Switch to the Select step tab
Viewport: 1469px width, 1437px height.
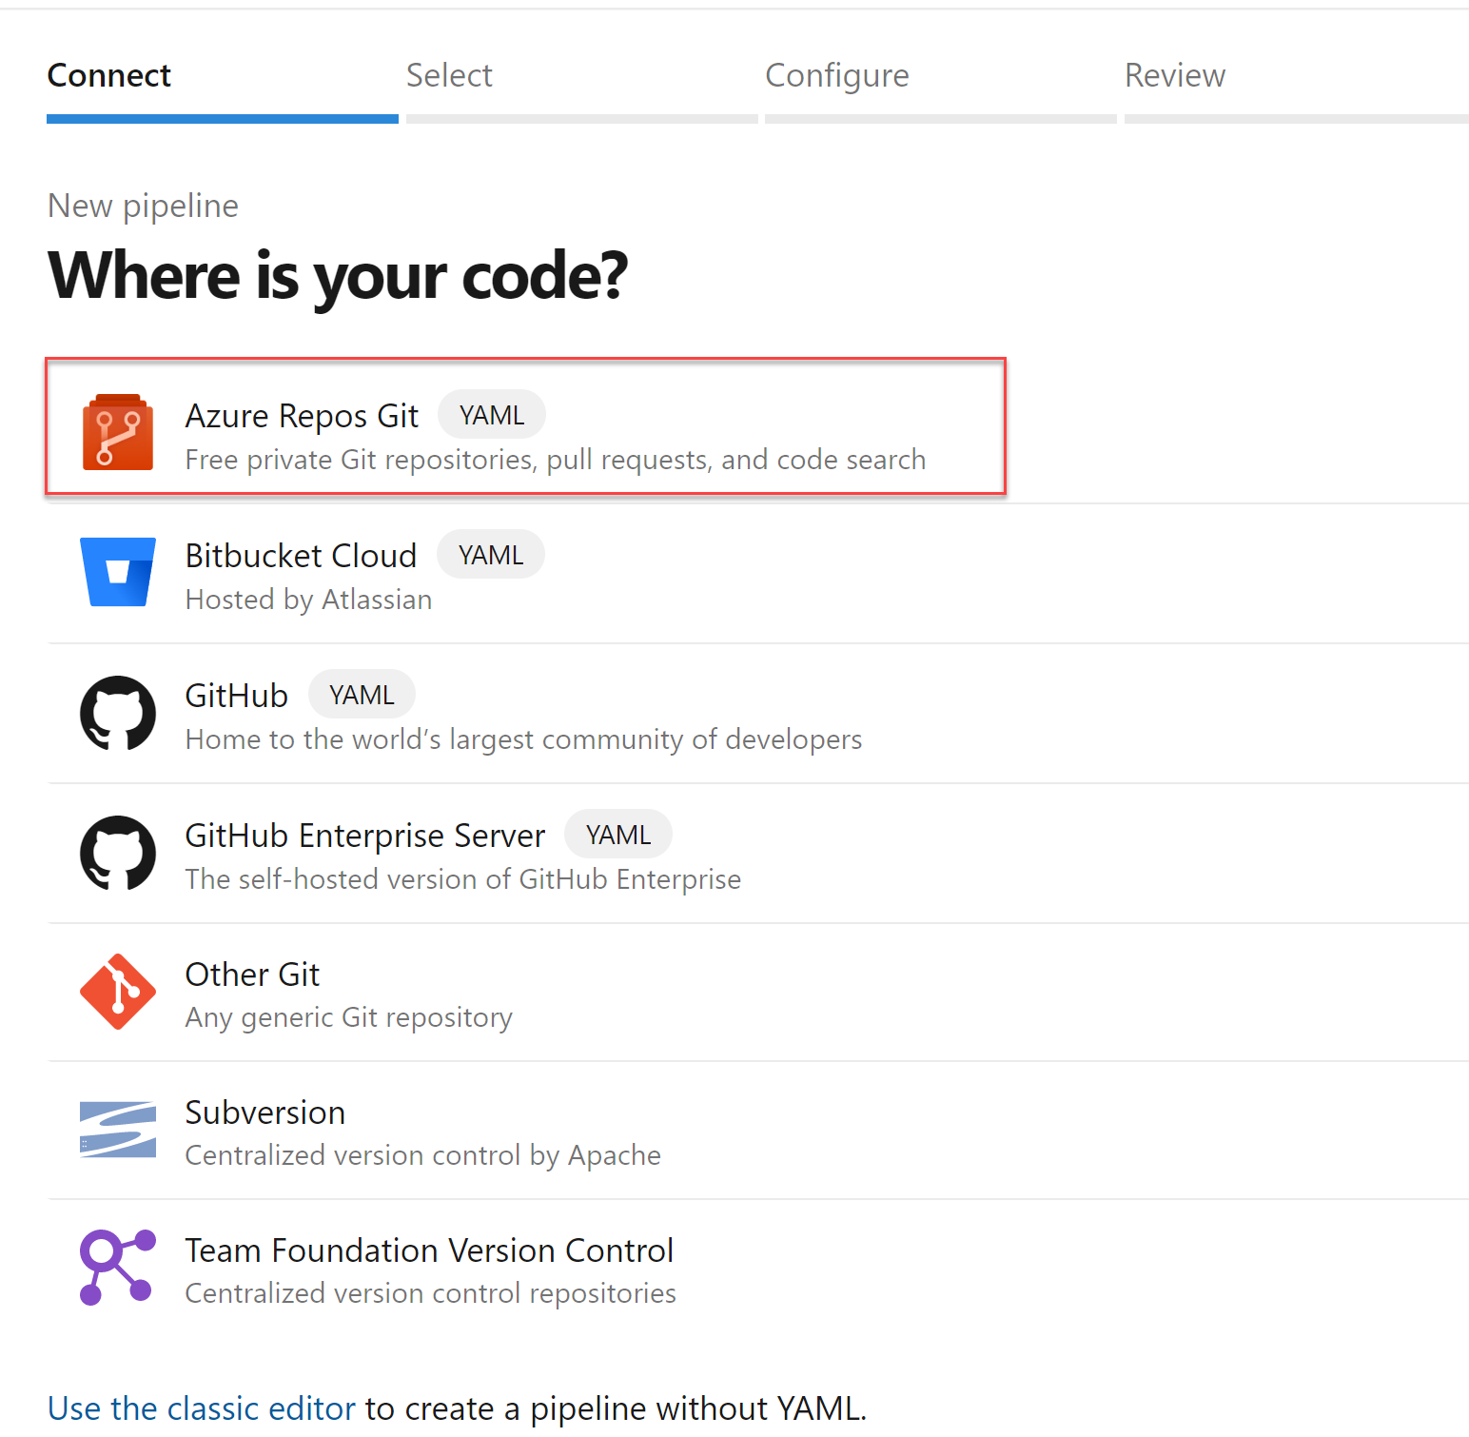pyautogui.click(x=449, y=76)
